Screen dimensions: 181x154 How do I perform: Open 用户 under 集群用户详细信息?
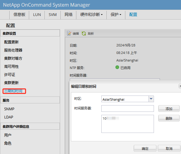[x=8, y=135]
